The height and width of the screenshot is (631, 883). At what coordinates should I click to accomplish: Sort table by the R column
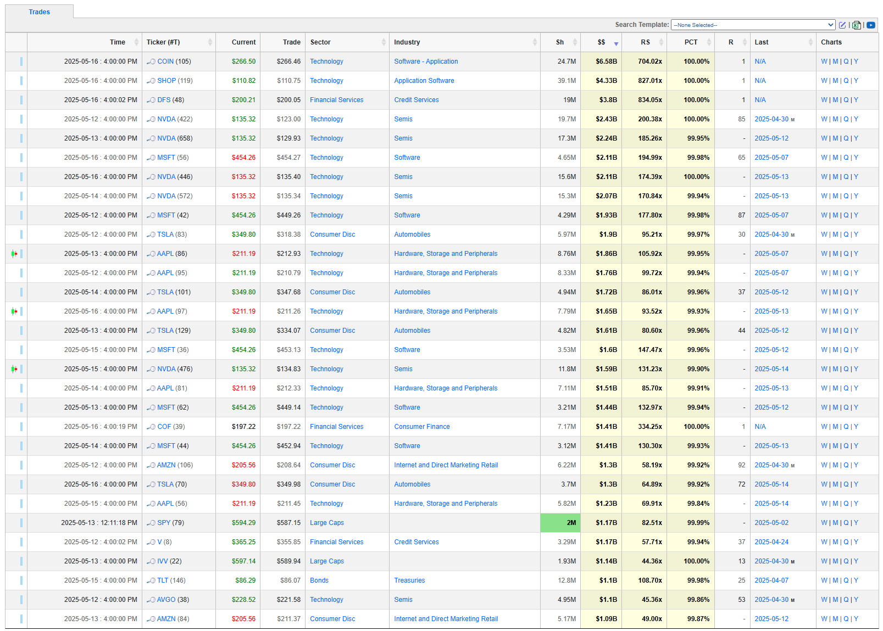tap(732, 42)
